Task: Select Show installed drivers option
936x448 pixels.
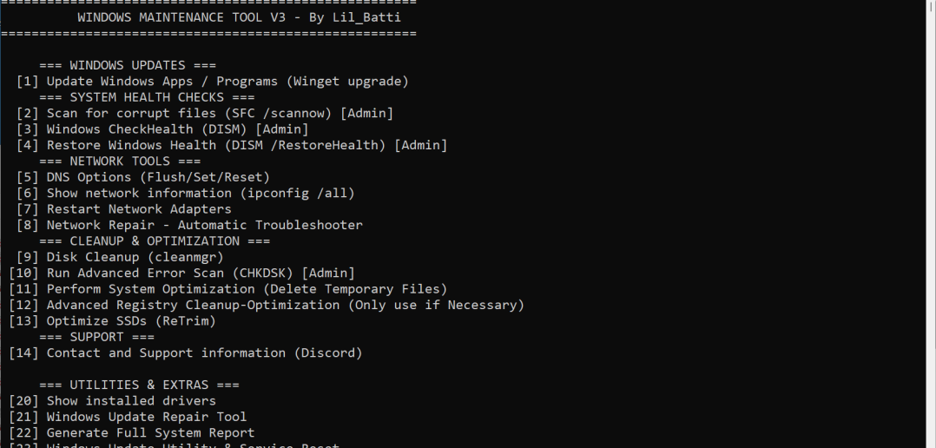Action: (130, 400)
